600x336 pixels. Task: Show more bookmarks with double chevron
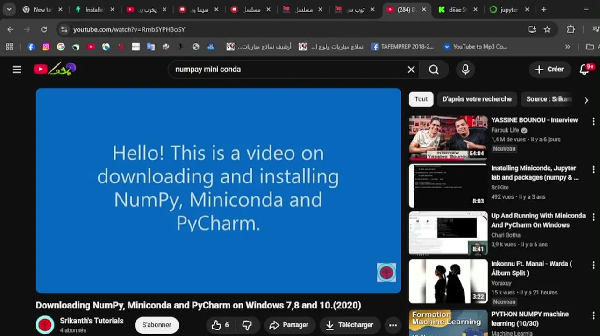(567, 47)
